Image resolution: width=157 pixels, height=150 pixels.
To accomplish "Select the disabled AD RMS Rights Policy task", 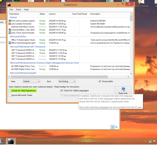I will 24,66.
